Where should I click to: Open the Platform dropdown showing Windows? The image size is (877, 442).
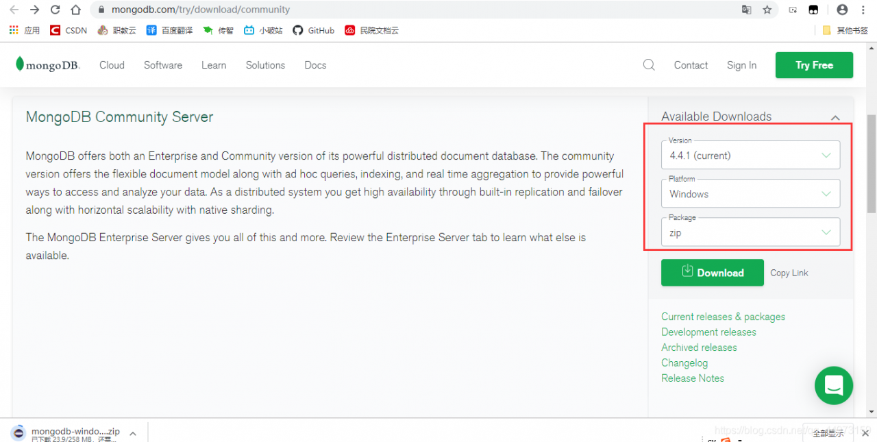(750, 193)
